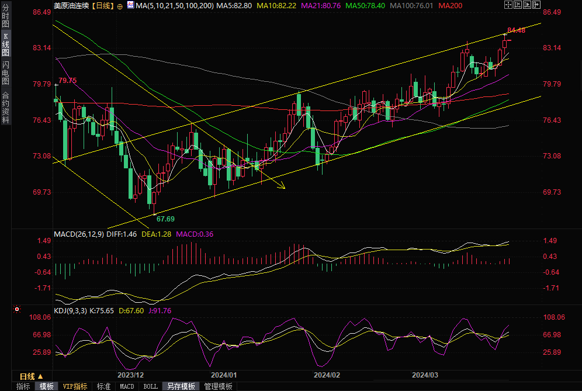Open KDJ(9,3,3) indicator parameters

pyautogui.click(x=70, y=311)
